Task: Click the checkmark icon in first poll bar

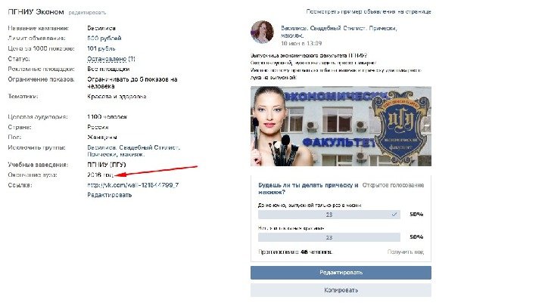Action: click(394, 215)
